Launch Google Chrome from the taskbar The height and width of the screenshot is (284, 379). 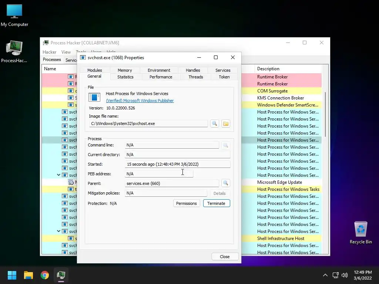(45, 275)
